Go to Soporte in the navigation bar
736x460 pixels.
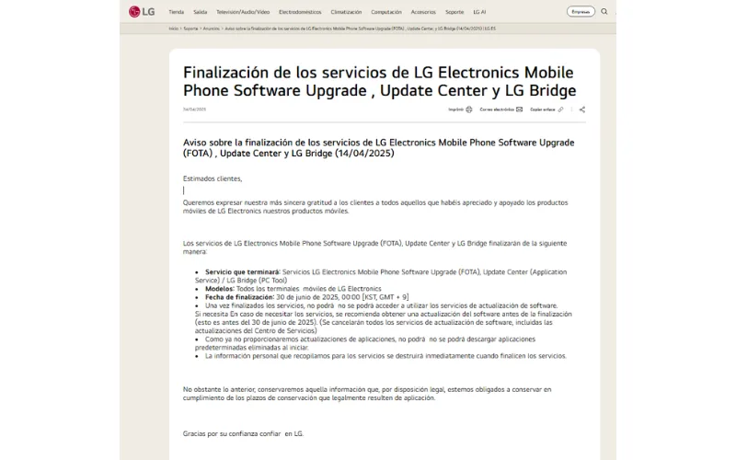coord(454,12)
